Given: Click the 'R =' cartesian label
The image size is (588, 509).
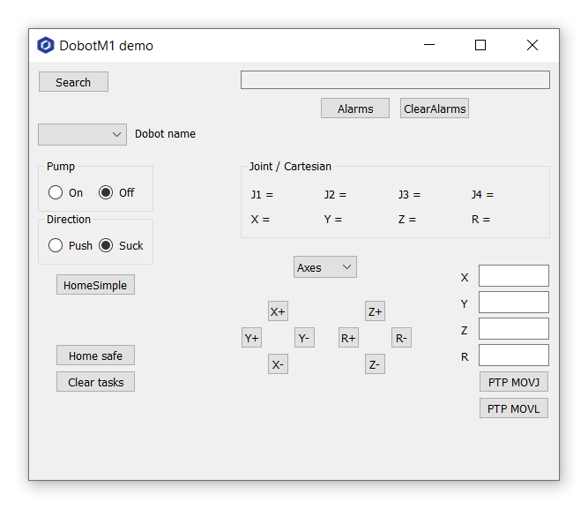Looking at the screenshot, I should (x=480, y=220).
